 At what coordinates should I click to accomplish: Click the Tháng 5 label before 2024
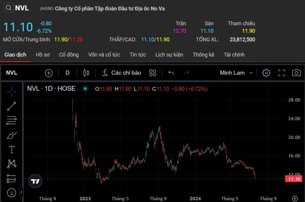[x=120, y=199]
